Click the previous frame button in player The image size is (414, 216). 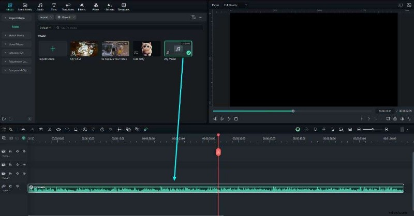(215, 119)
